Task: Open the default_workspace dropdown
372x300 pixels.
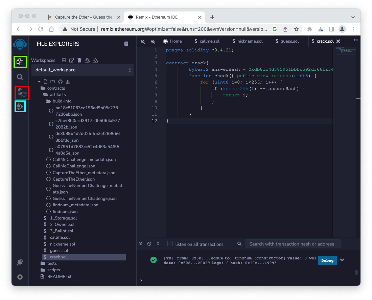Action: (83, 70)
